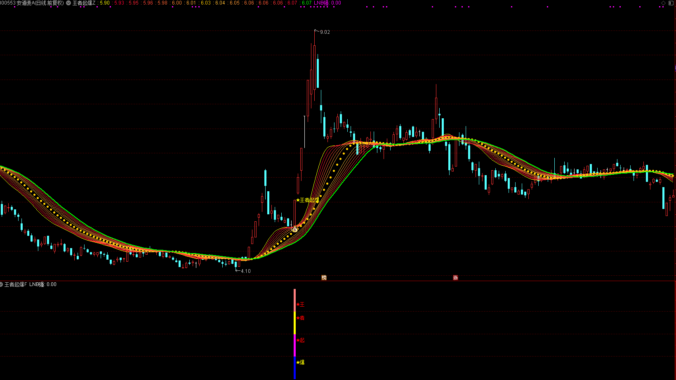Click the green 6.07 indicator value

307,3
